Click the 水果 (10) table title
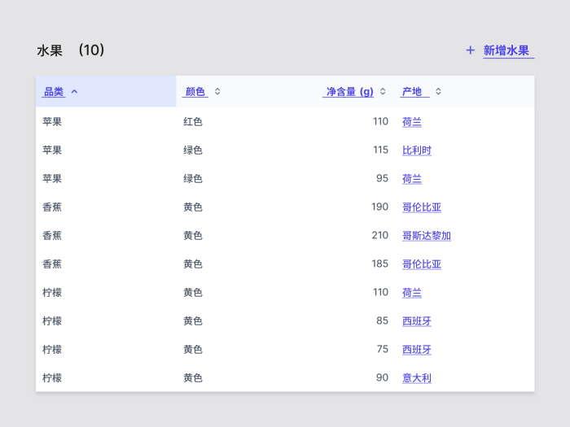 coord(71,50)
